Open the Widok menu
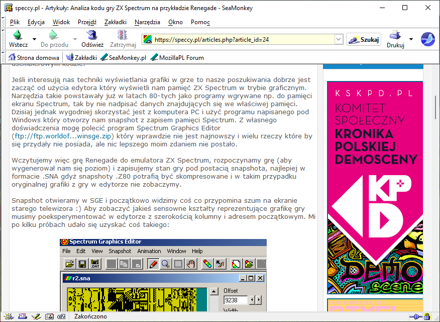 (61, 22)
